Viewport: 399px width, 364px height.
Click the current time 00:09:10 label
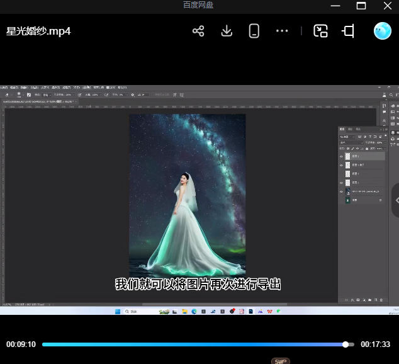coord(21,344)
